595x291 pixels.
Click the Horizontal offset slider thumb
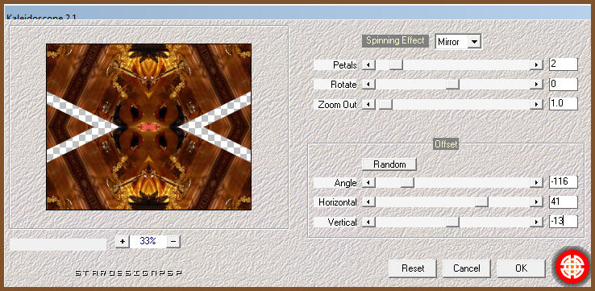tap(481, 202)
